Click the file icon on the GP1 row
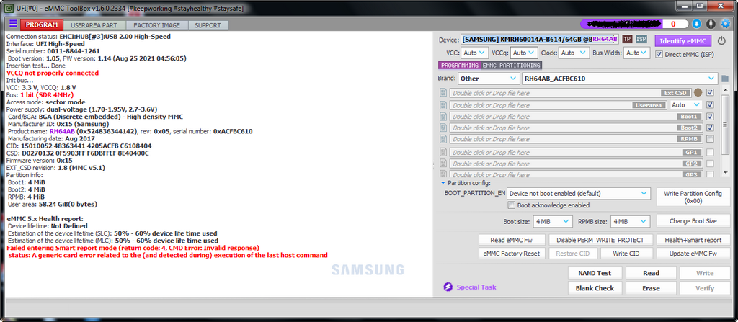Image resolution: width=738 pixels, height=322 pixels. (x=443, y=152)
